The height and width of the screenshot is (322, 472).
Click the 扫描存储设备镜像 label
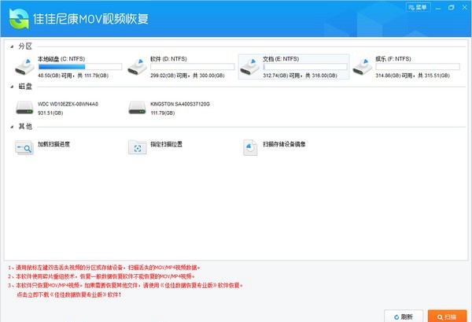click(x=284, y=144)
